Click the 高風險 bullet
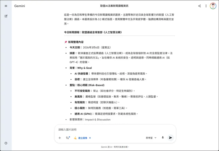The width and height of the screenshot is (219, 151). point(116,96)
